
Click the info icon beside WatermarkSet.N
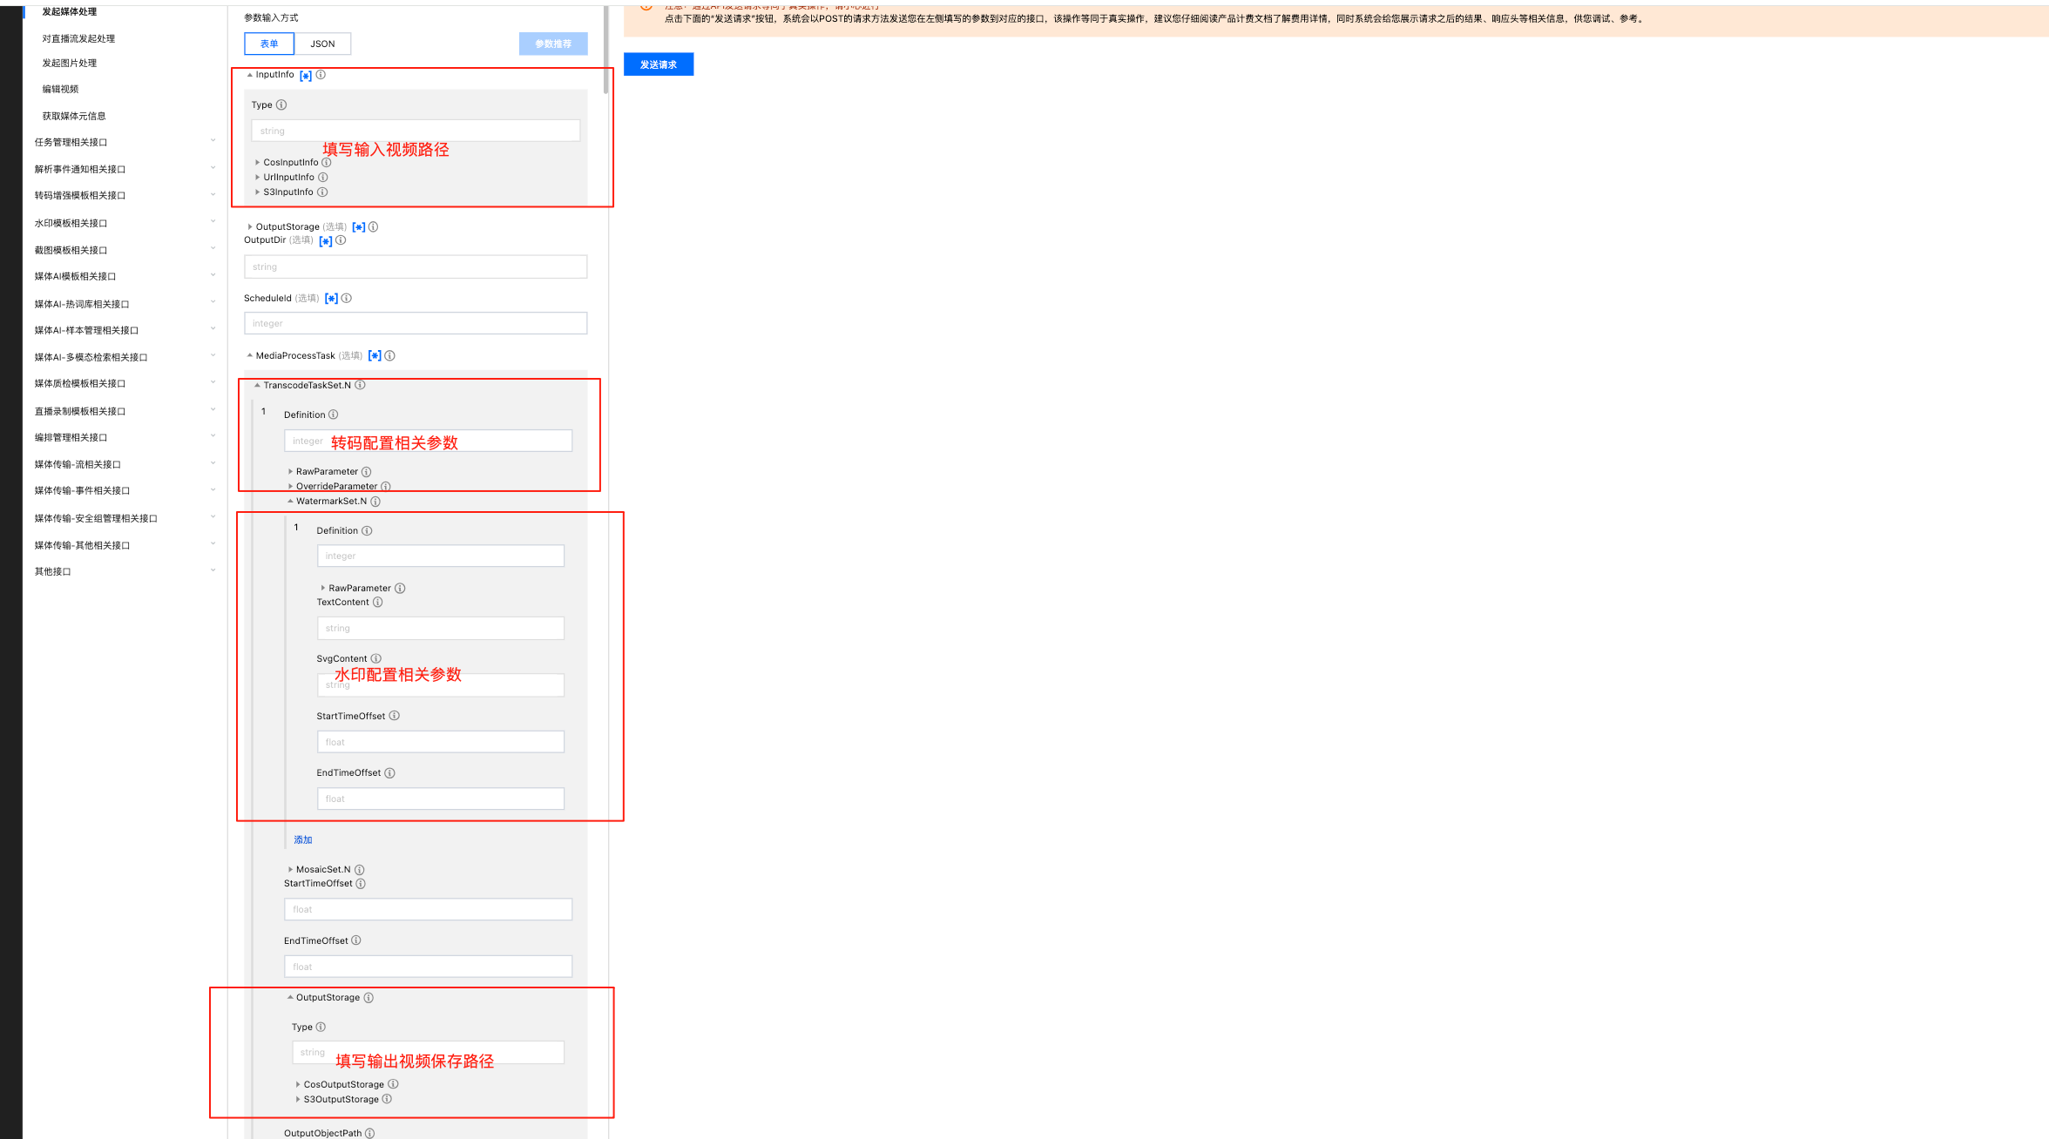point(375,502)
